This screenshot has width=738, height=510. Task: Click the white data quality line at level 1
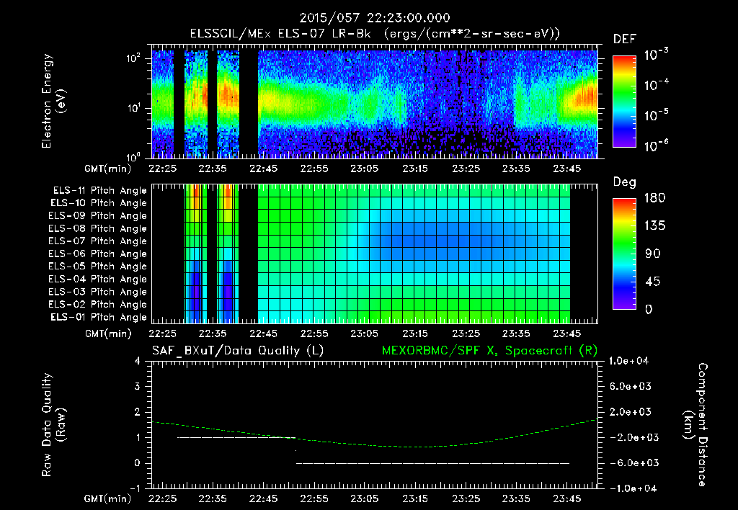pyautogui.click(x=236, y=437)
